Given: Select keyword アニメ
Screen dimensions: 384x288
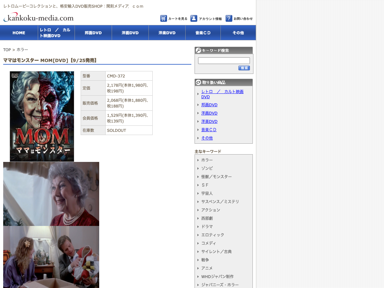Looking at the screenshot, I should (207, 268).
